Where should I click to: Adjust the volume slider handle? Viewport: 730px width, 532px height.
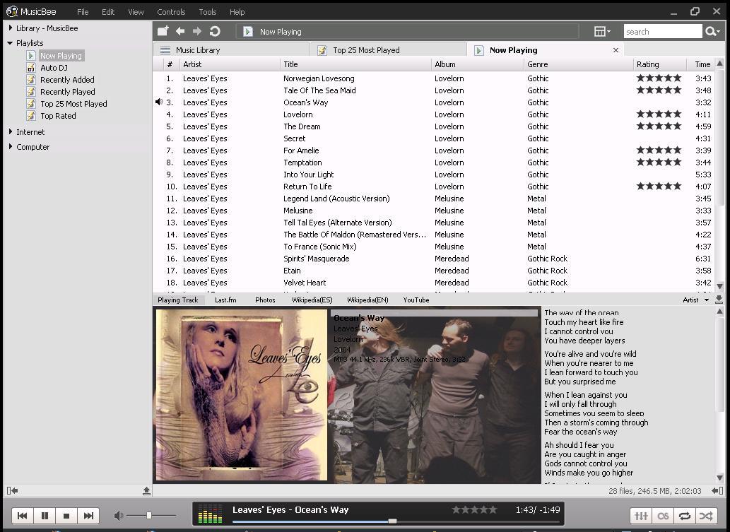(148, 515)
